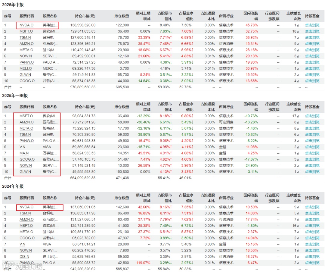Viewport: 325px width, 272px height.
Task: Click the bar chart icon for GLW.N in 2025年中报
Action: click(299, 75)
